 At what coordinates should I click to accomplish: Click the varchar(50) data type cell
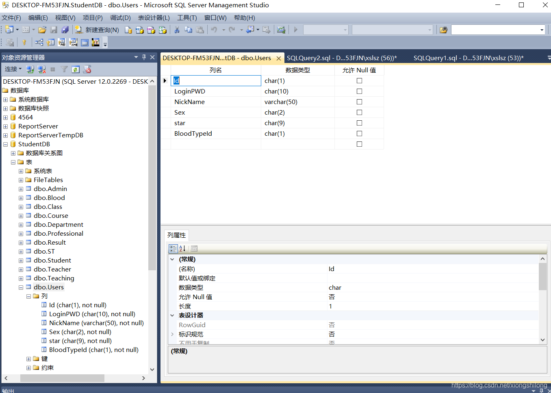pos(298,102)
